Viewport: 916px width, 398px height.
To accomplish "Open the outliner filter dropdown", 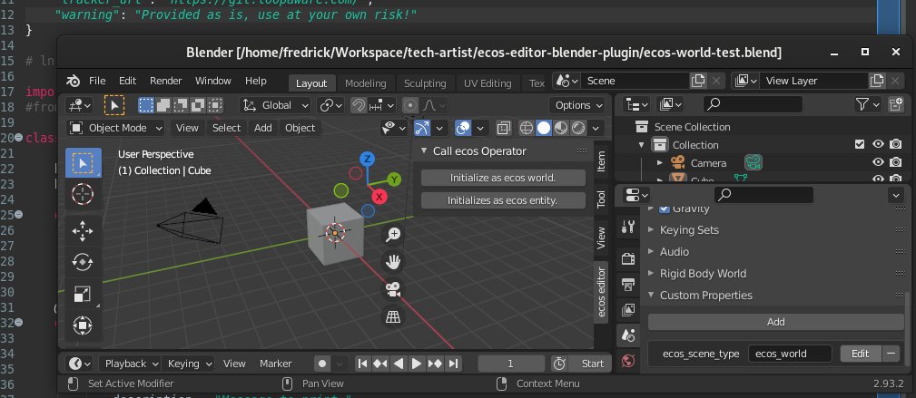I will tap(868, 104).
